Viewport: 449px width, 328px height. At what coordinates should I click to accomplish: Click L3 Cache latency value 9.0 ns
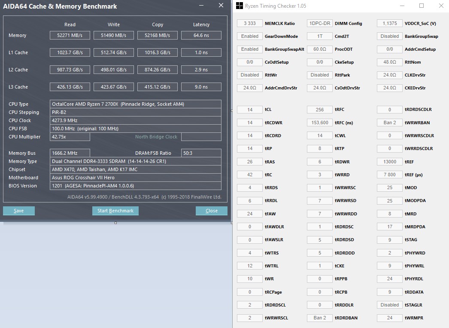[x=201, y=87]
